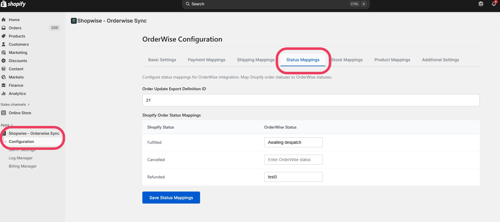Click the Order Update Export Definition ID field
The image size is (500, 222).
point(311,100)
